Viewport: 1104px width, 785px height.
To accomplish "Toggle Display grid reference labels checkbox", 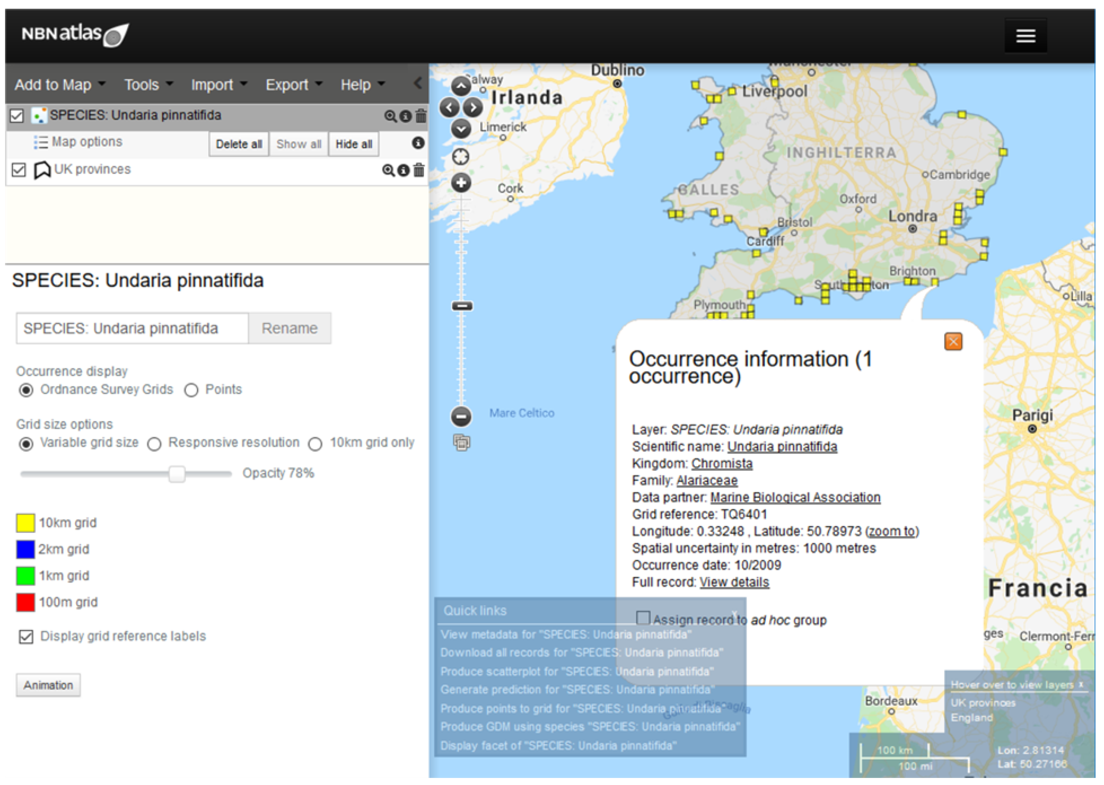I will click(x=26, y=637).
